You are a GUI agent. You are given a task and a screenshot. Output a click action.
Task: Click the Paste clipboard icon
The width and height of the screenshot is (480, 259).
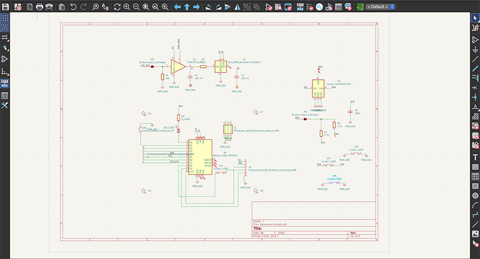(x=61, y=7)
